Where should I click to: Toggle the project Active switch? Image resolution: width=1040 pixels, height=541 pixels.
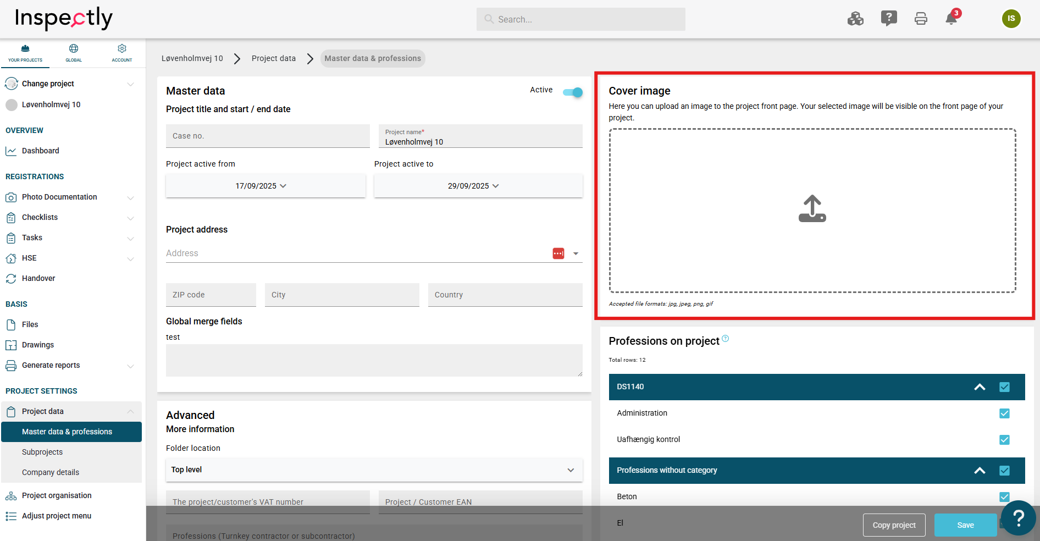tap(572, 92)
